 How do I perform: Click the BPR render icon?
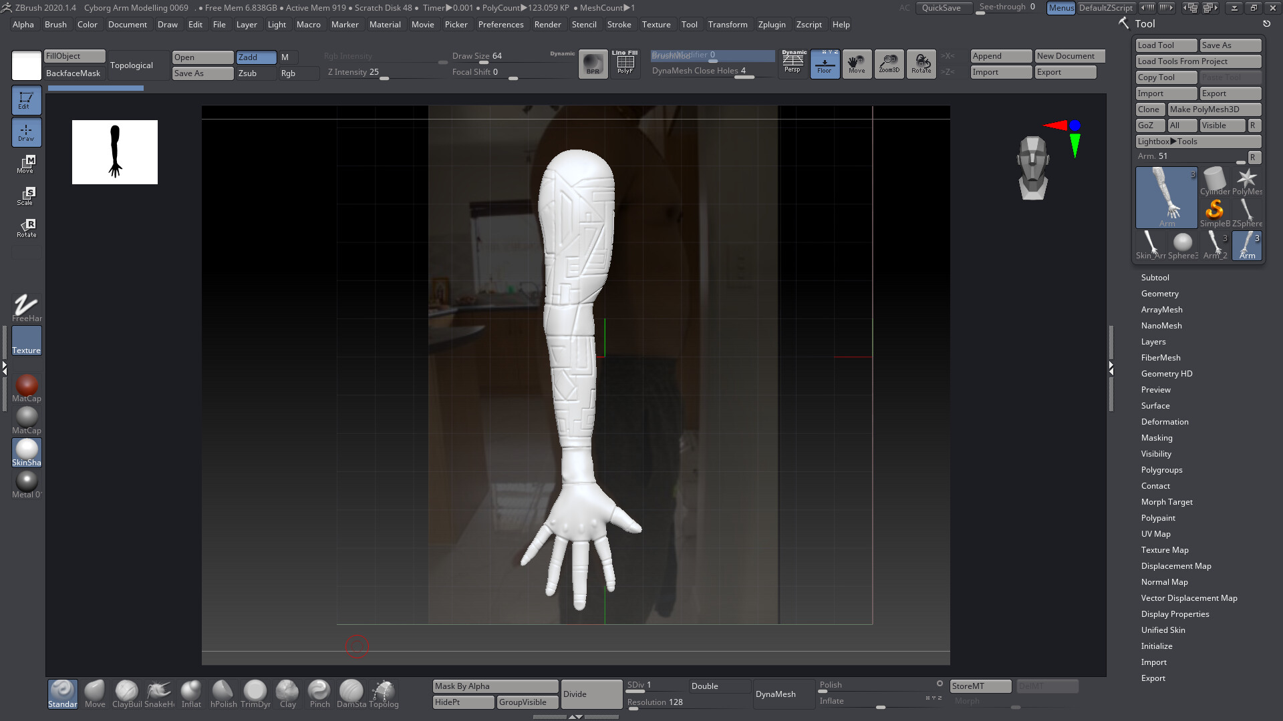click(x=593, y=64)
